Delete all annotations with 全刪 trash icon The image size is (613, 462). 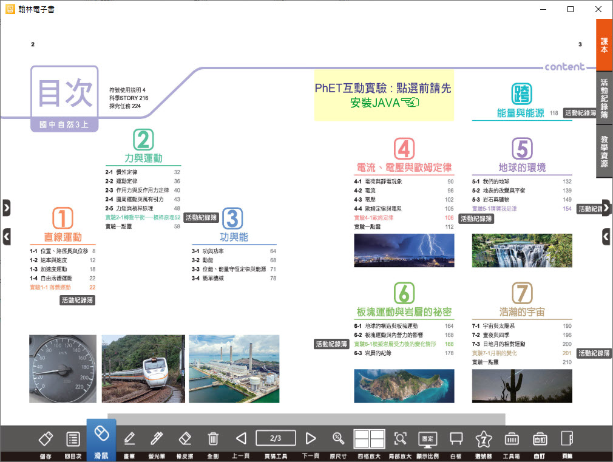tap(213, 440)
